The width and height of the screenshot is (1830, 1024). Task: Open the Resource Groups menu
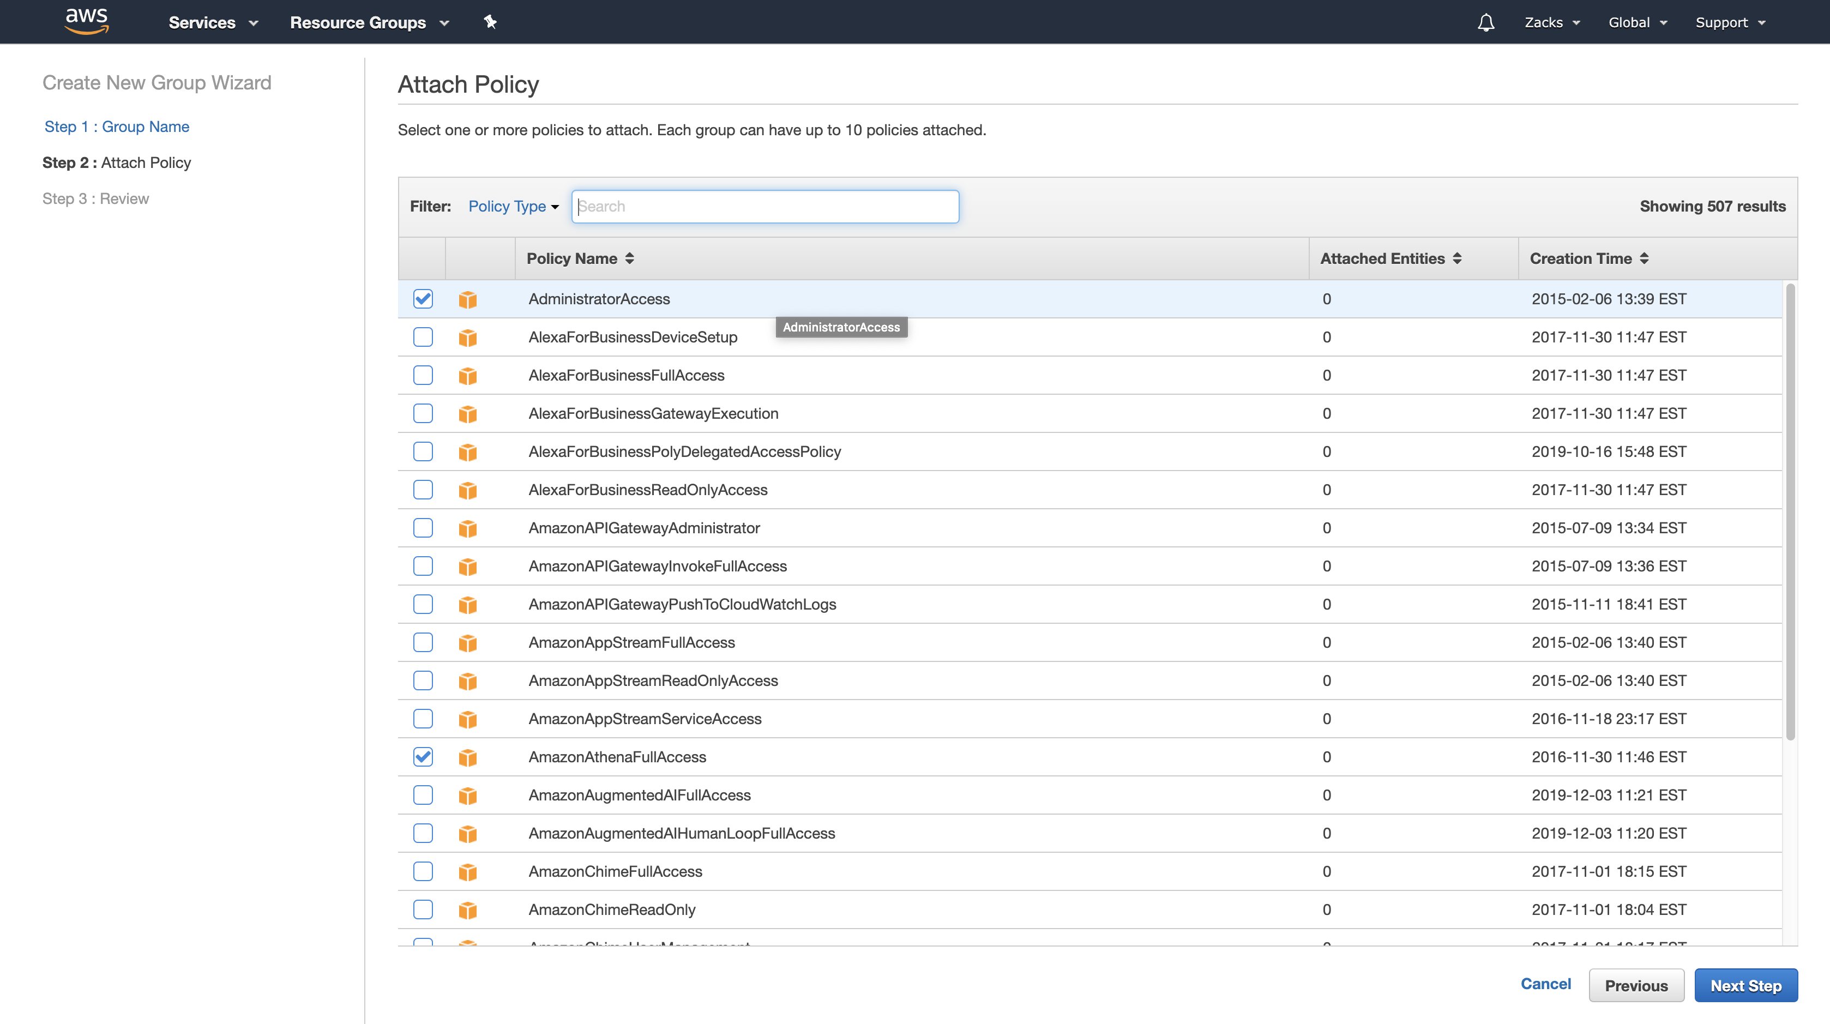[x=369, y=23]
